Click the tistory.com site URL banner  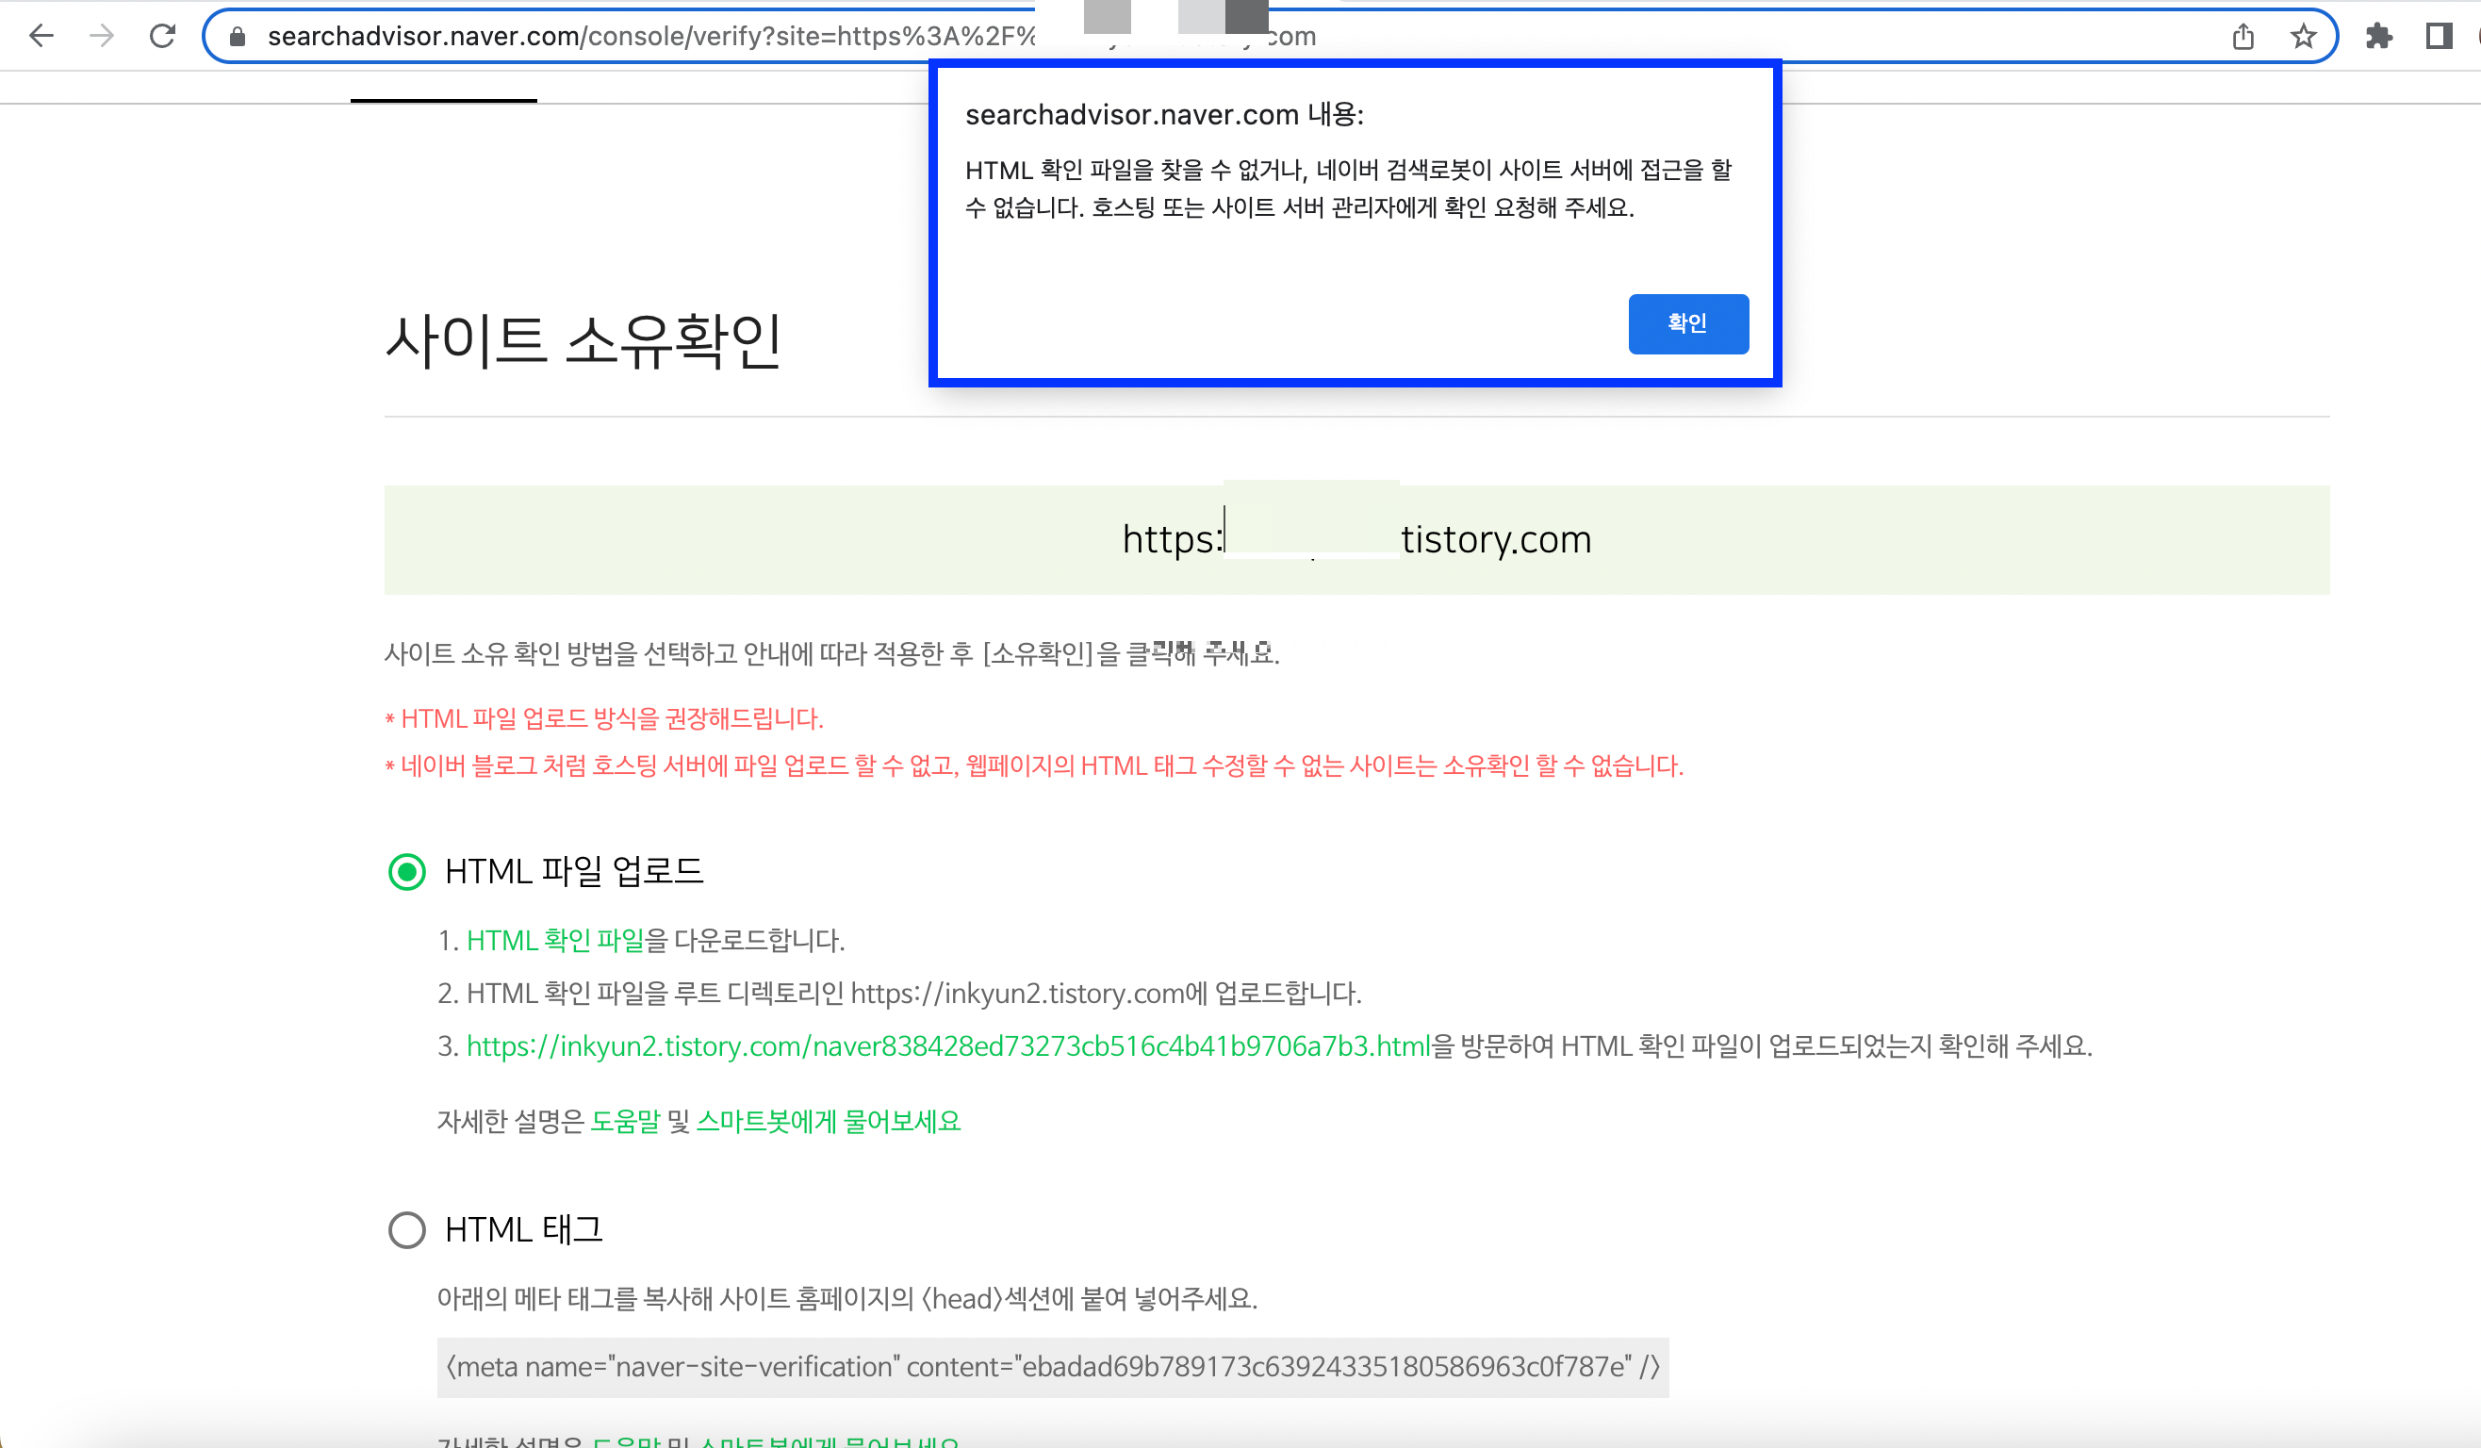(1356, 539)
